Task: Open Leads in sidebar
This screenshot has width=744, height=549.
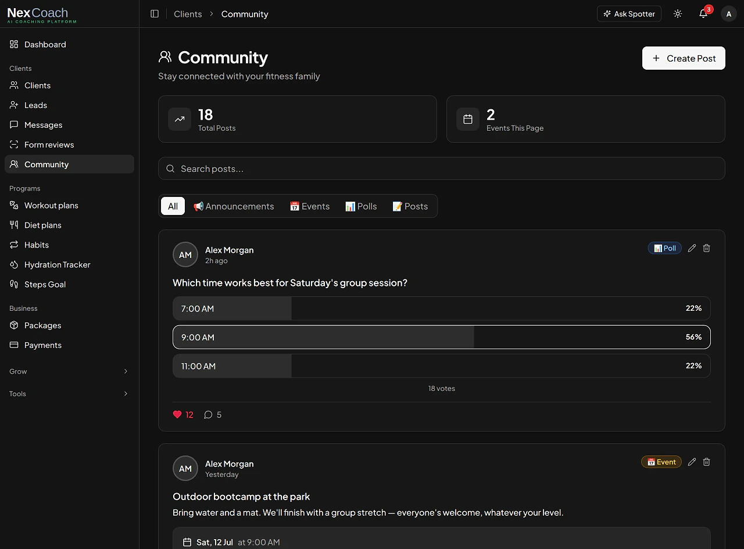Action: tap(69, 105)
